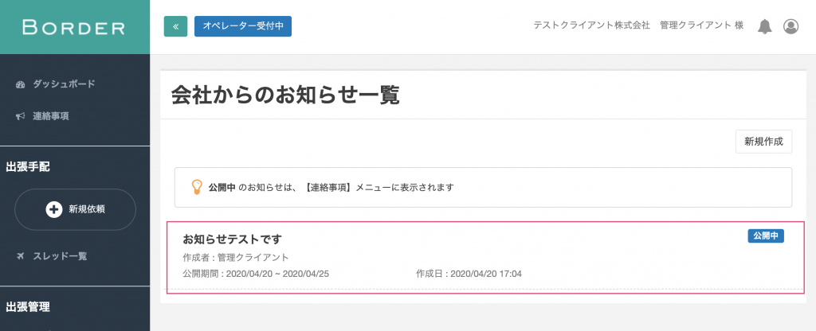Viewport: 816px width, 331px height.
Task: Click the megaphone icon beside 連絡事項
Action: point(21,116)
